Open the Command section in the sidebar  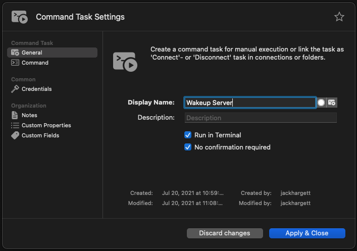click(x=35, y=63)
